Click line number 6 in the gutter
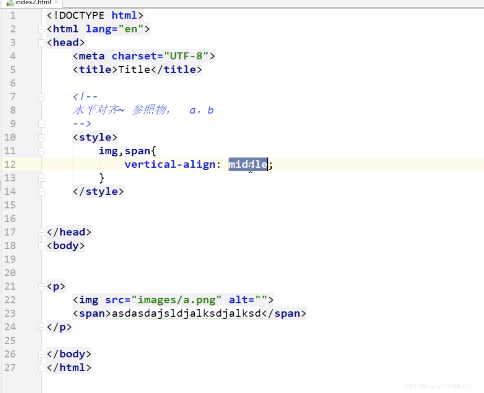 click(13, 83)
